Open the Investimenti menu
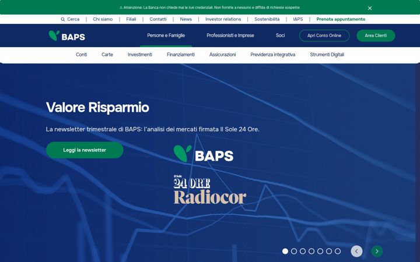 click(140, 55)
